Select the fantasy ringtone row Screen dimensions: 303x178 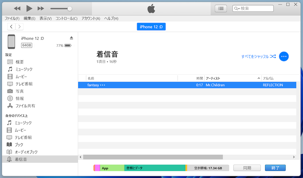[x=151, y=85]
